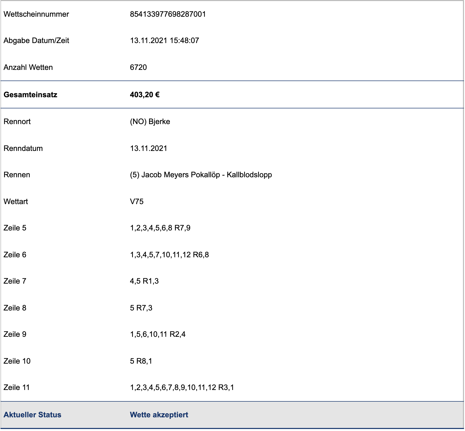
Task: Click the Abgabe Datum/Zeit label
Action: click(36, 41)
